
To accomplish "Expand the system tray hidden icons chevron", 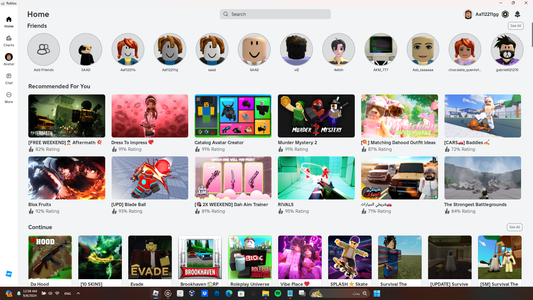I will (78, 293).
